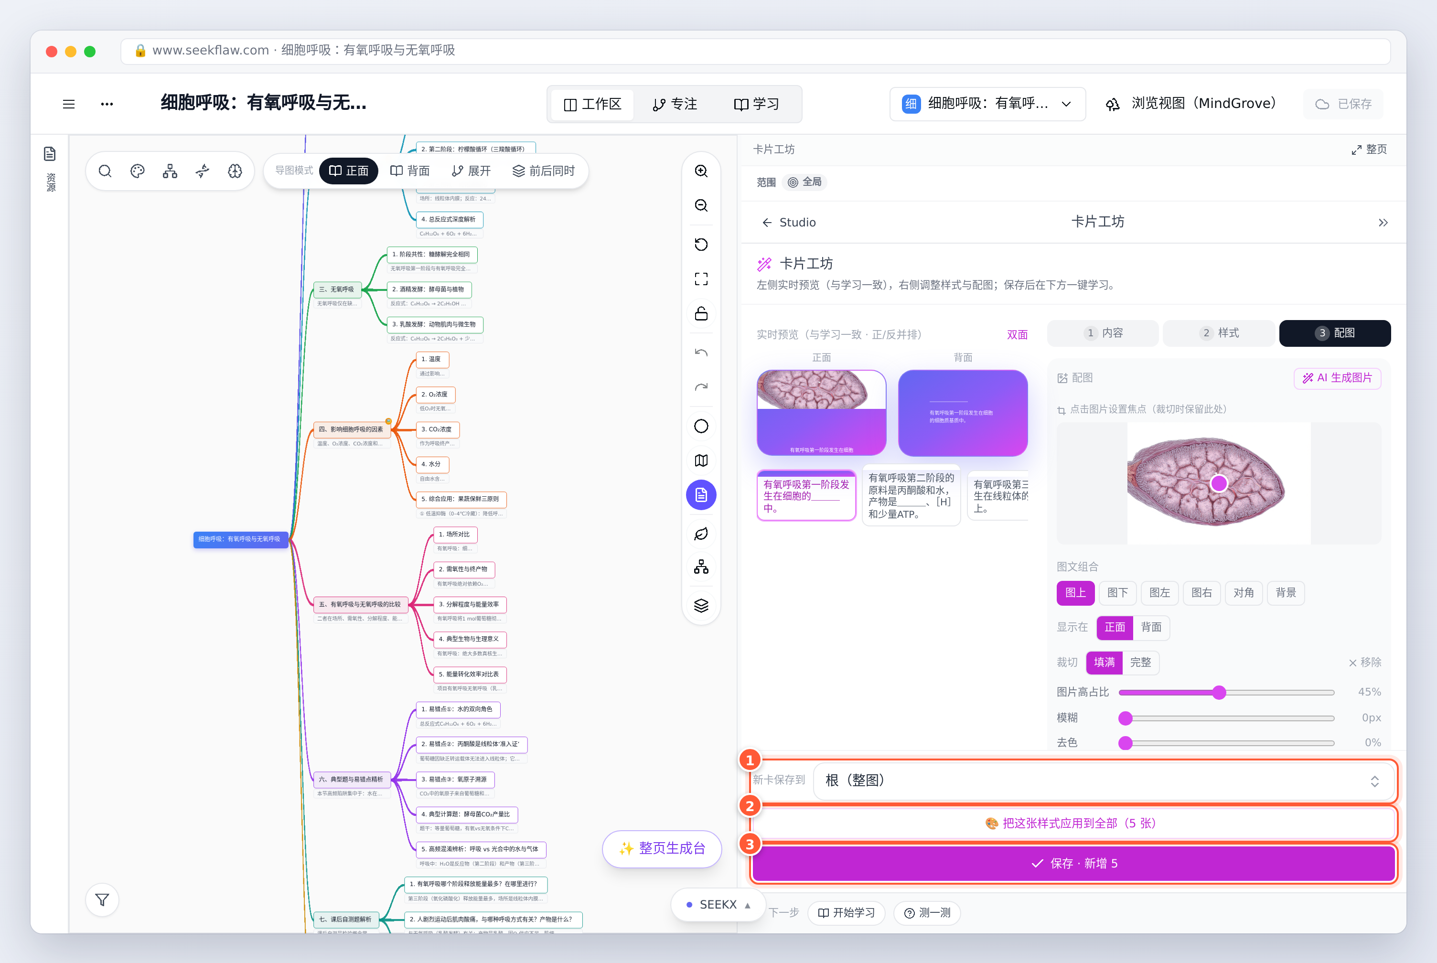
Task: Open the three-dot more options menu
Action: coord(107,104)
